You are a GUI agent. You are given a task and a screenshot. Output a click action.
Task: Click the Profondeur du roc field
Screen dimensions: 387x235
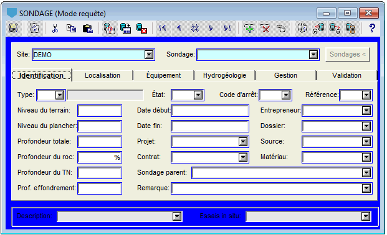pyautogui.click(x=100, y=157)
